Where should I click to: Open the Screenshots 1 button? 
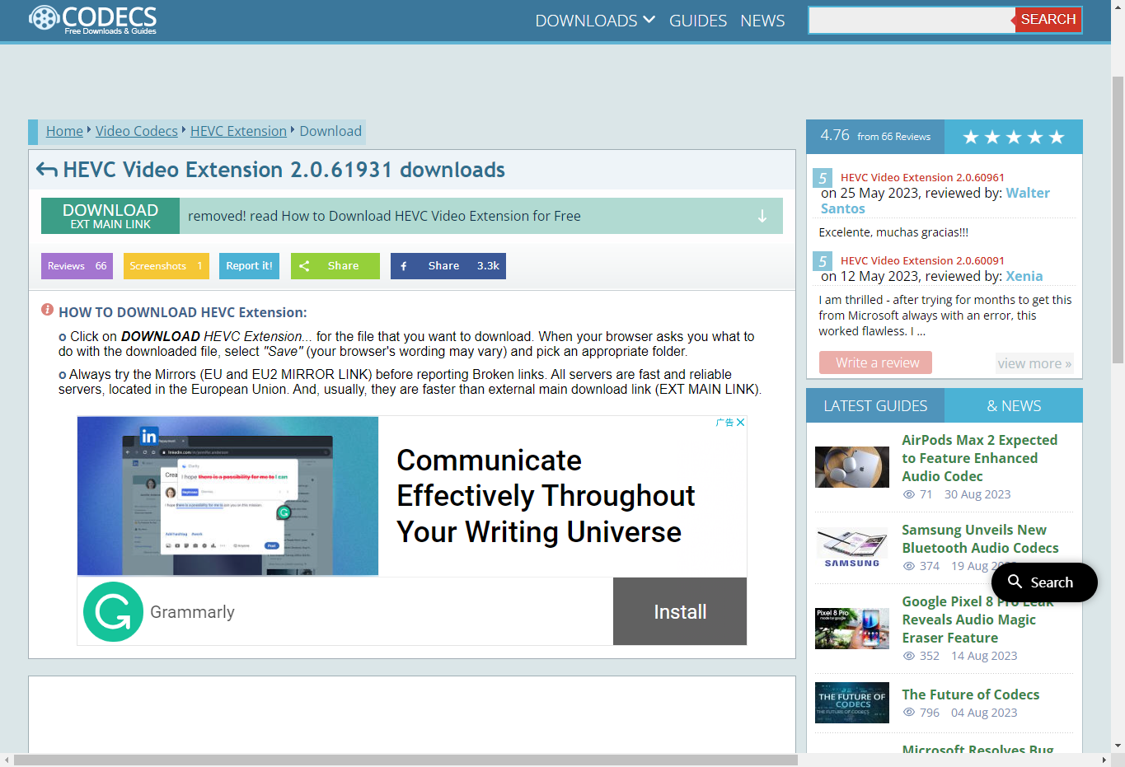[166, 266]
